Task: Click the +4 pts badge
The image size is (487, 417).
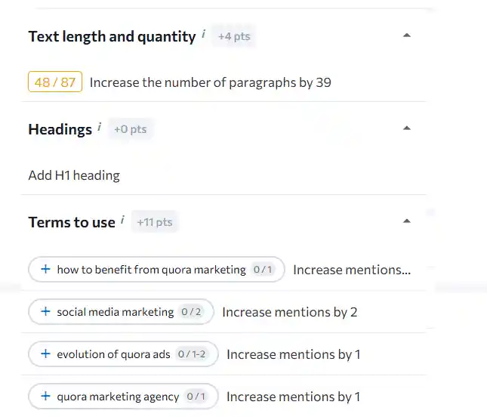Action: 234,36
